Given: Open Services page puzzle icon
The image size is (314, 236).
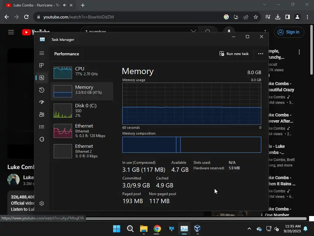Looking at the screenshot, I should [x=42, y=139].
